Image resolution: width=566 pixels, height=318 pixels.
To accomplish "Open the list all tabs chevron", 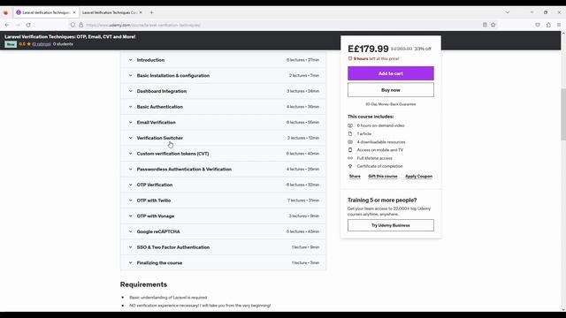I will [x=507, y=12].
